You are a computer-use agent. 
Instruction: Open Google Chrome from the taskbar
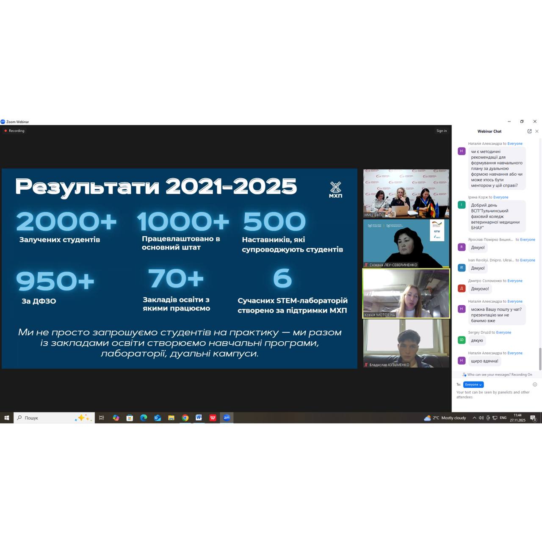click(185, 418)
